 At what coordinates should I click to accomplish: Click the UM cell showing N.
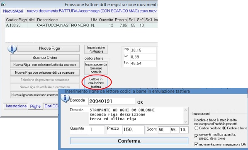click(94, 25)
